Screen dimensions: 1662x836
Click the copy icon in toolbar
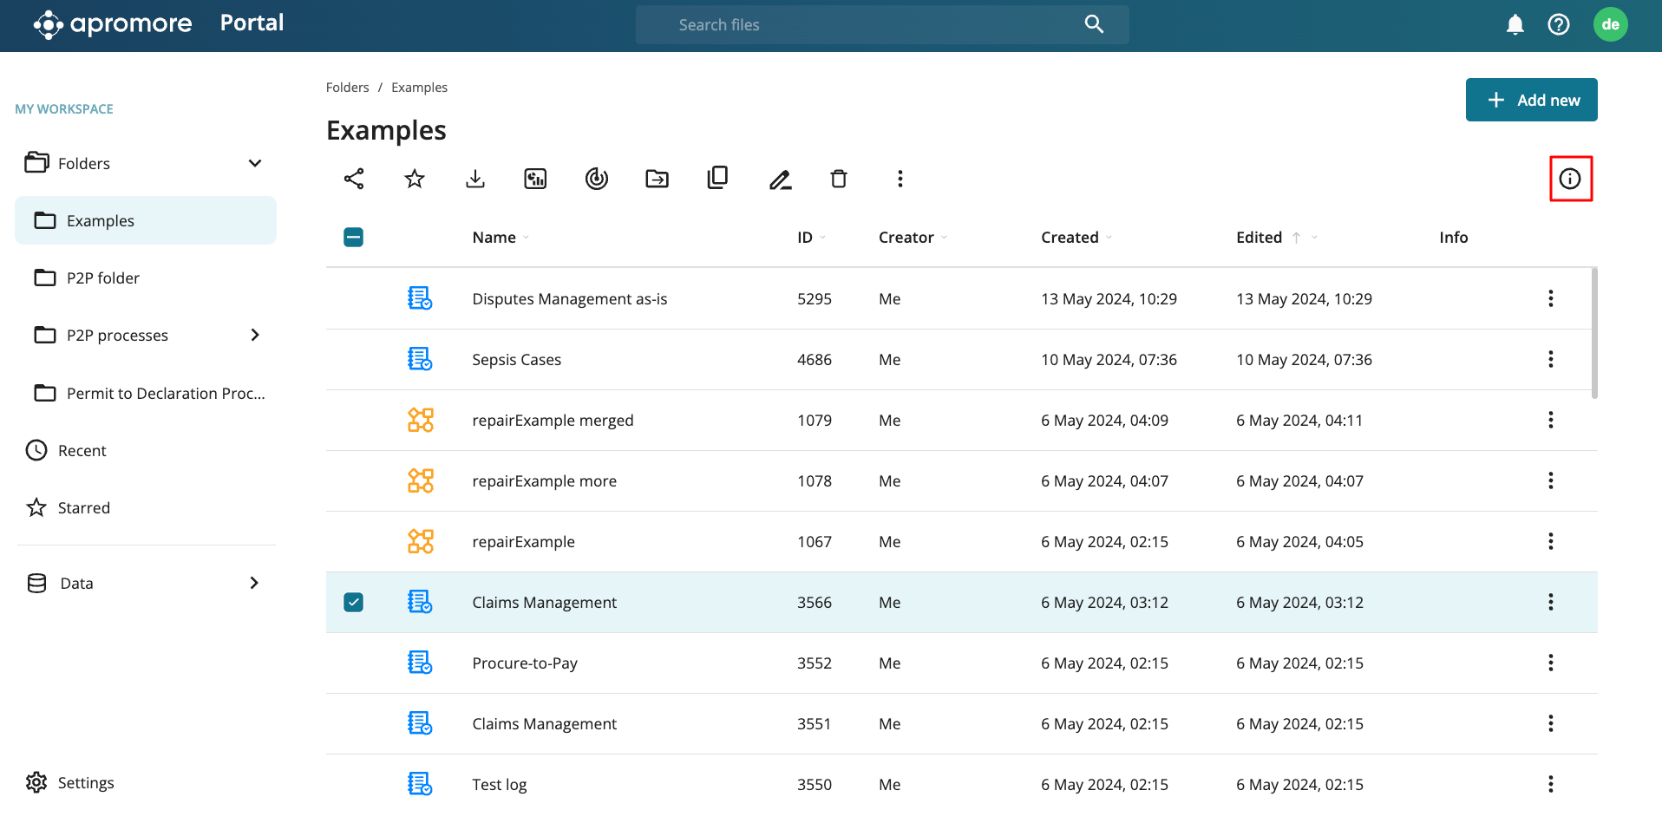pyautogui.click(x=717, y=178)
